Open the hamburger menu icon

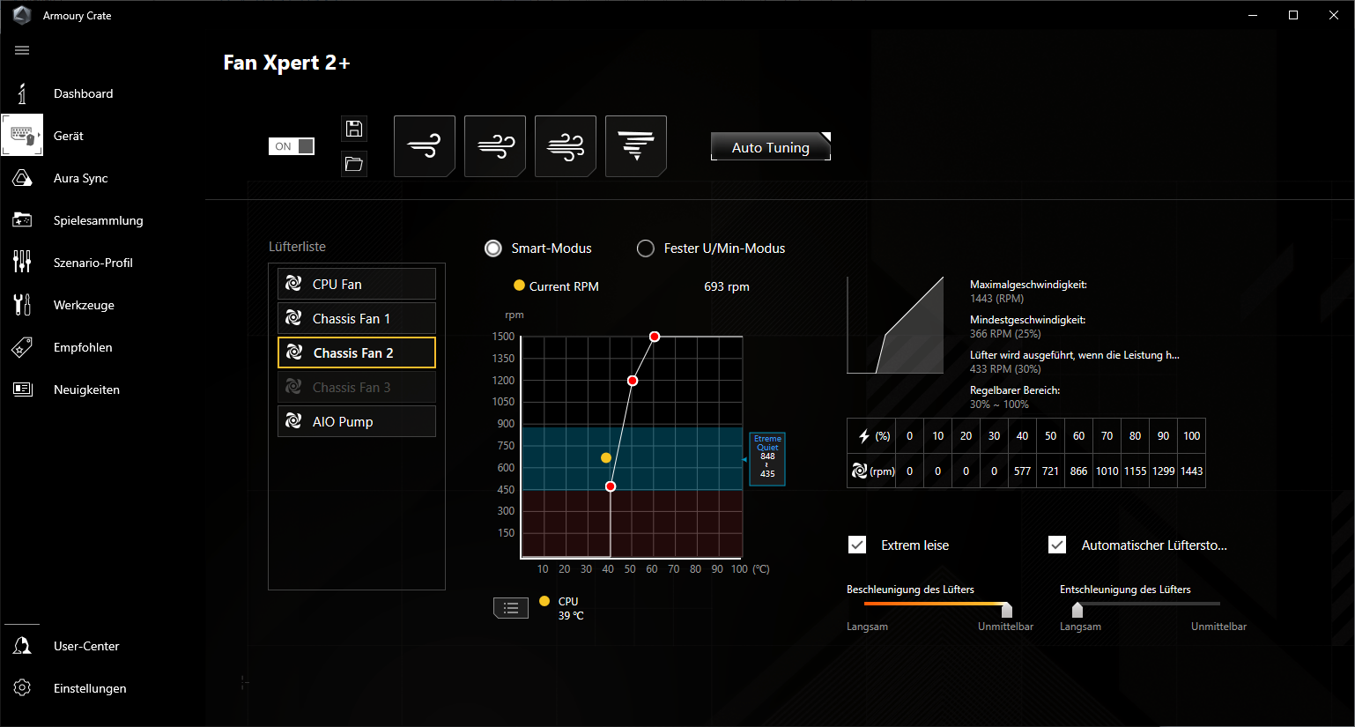tap(22, 50)
